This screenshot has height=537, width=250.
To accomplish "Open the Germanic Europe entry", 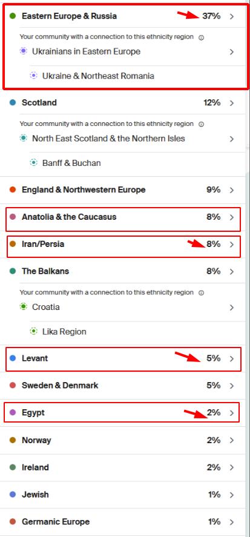I will click(x=125, y=522).
